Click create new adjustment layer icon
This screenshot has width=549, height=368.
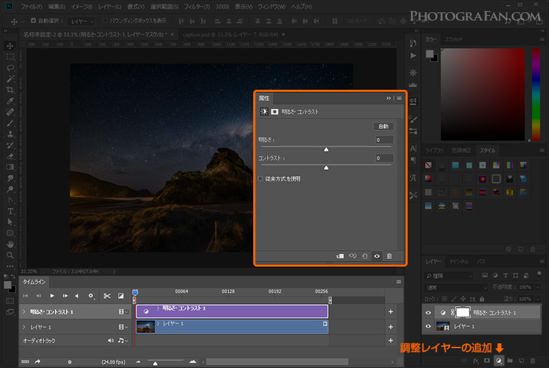[x=499, y=360]
